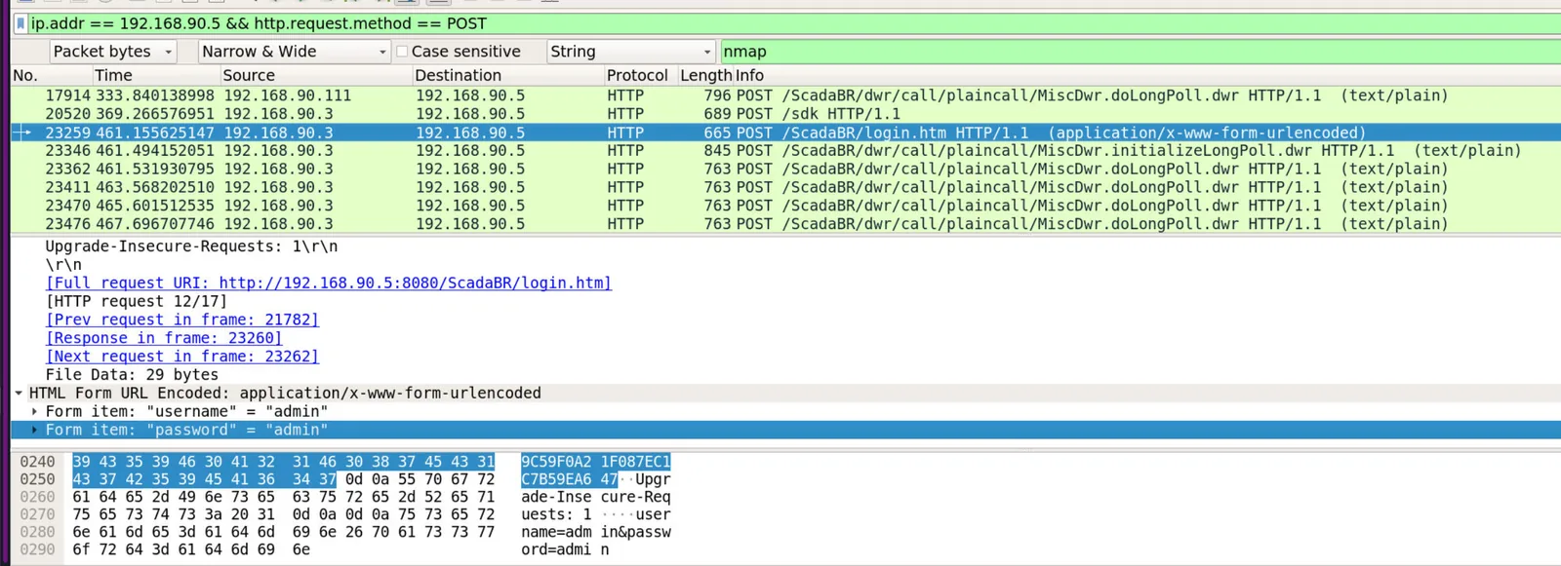
Task: Select packet number 23411
Action: click(67, 187)
